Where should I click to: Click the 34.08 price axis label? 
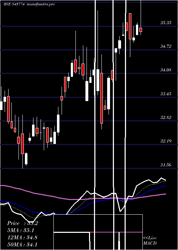coord(166,70)
